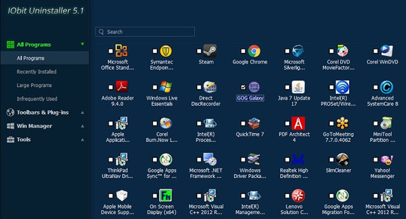
Task: Click the Intel(R) Processor label
Action: click(x=206, y=137)
